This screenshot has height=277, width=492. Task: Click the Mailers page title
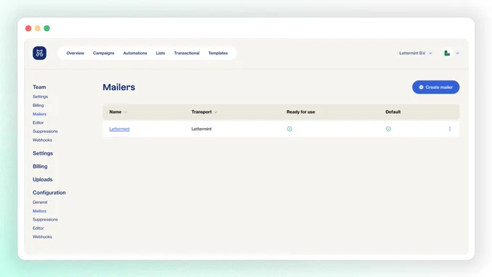tap(119, 88)
